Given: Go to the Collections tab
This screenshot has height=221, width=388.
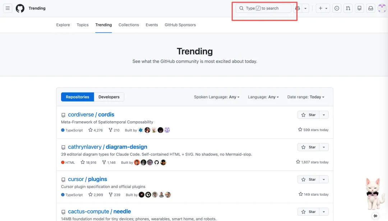Looking at the screenshot, I should (x=129, y=25).
